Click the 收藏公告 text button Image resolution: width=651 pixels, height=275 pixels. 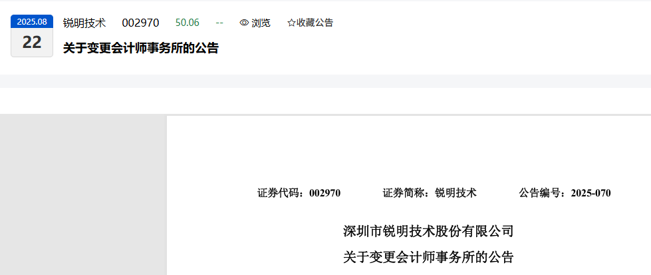pos(315,23)
